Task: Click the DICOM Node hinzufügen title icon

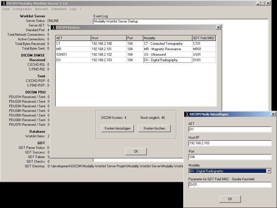Action: (x=187, y=114)
